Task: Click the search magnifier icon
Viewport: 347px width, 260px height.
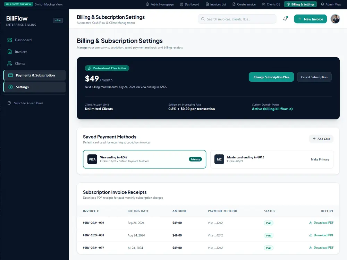Action: click(203, 19)
